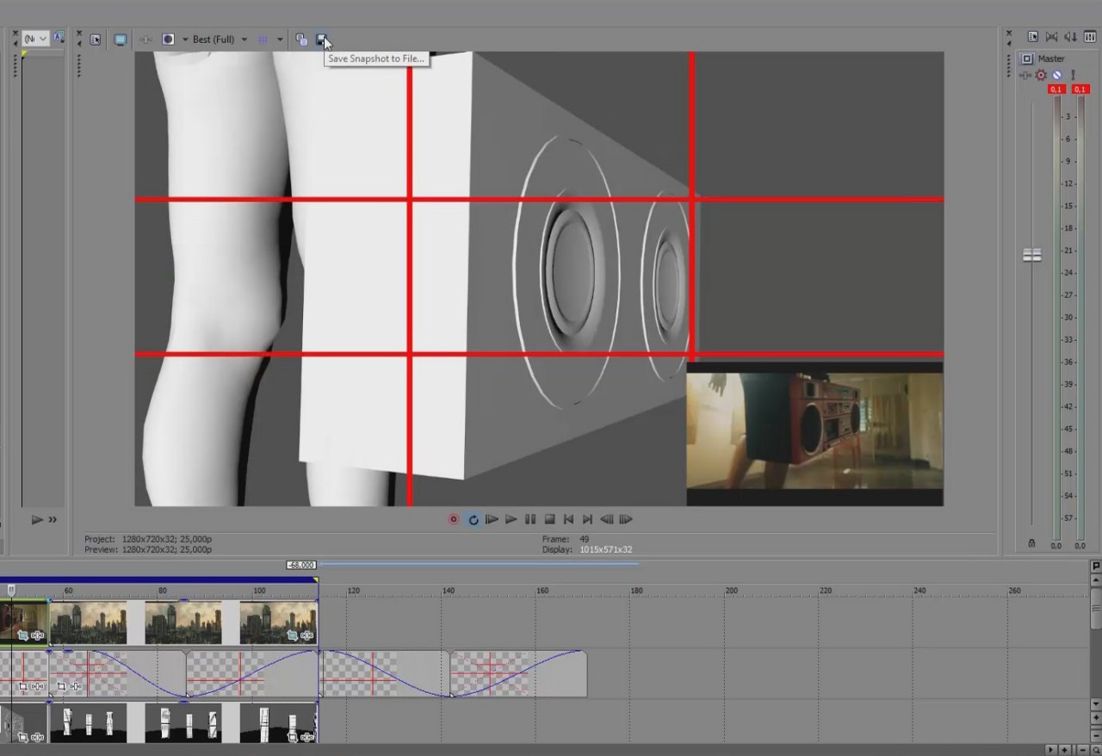This screenshot has width=1102, height=756.
Task: Open the Master FX chain
Action: pyautogui.click(x=1025, y=75)
